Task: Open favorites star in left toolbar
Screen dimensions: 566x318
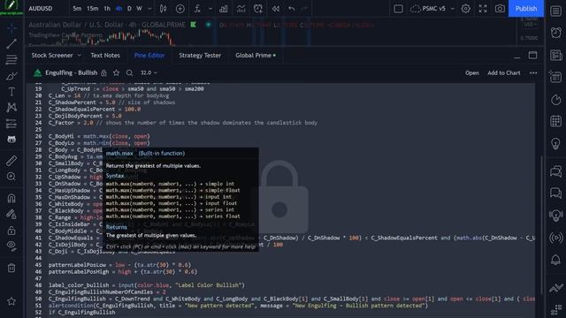Action: 11,301
